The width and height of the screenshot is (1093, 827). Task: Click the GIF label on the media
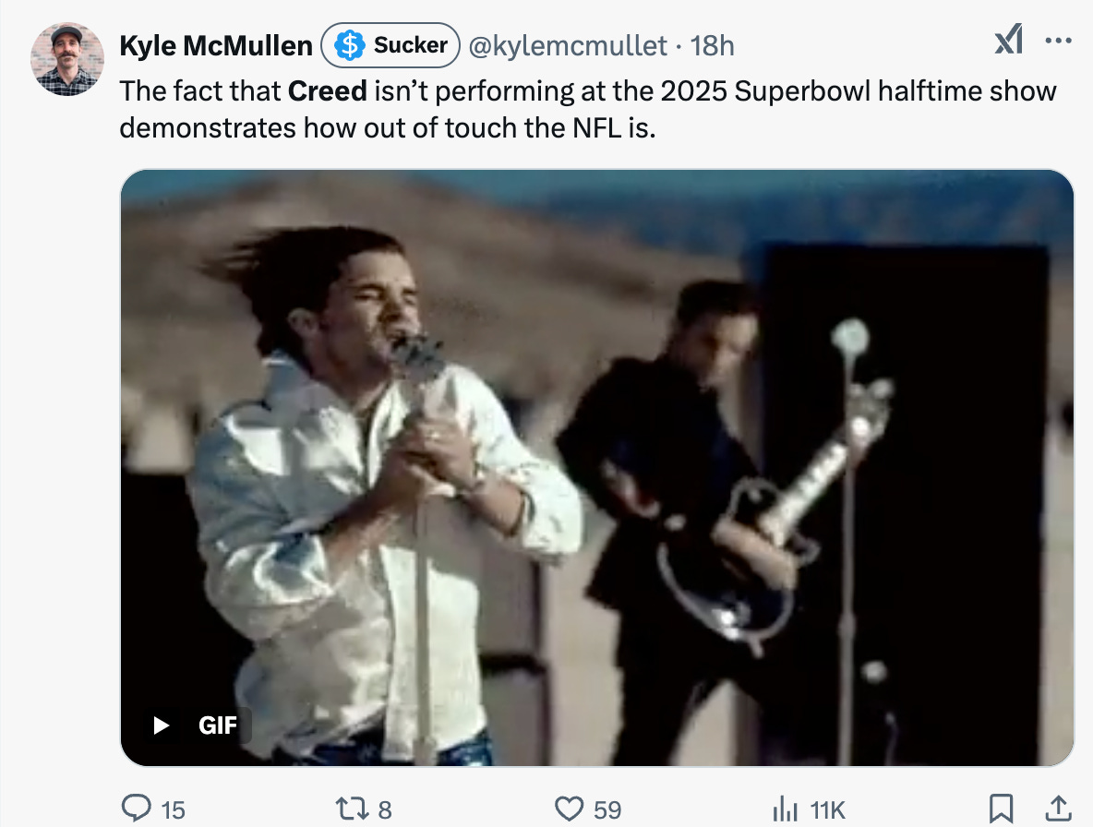(x=219, y=725)
